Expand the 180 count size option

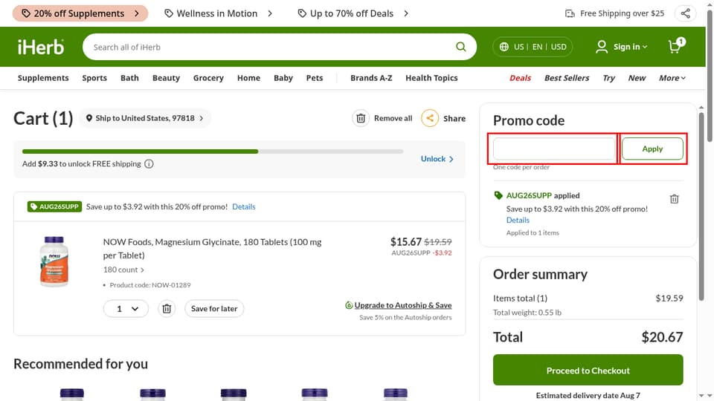point(123,270)
